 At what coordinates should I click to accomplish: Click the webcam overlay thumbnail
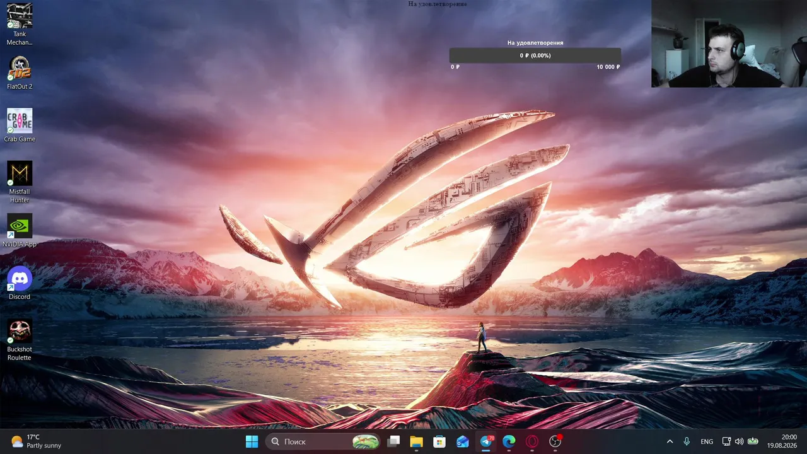[x=729, y=44]
